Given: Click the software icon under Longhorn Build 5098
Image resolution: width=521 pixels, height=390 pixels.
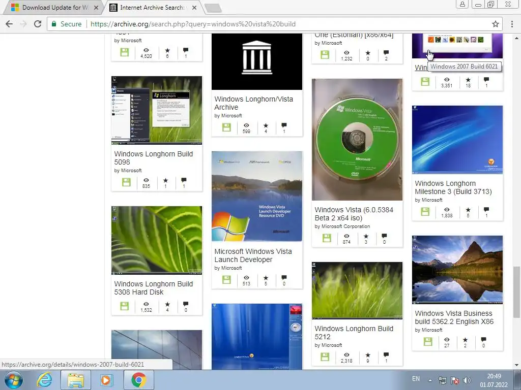Looking at the screenshot, I should (x=126, y=182).
